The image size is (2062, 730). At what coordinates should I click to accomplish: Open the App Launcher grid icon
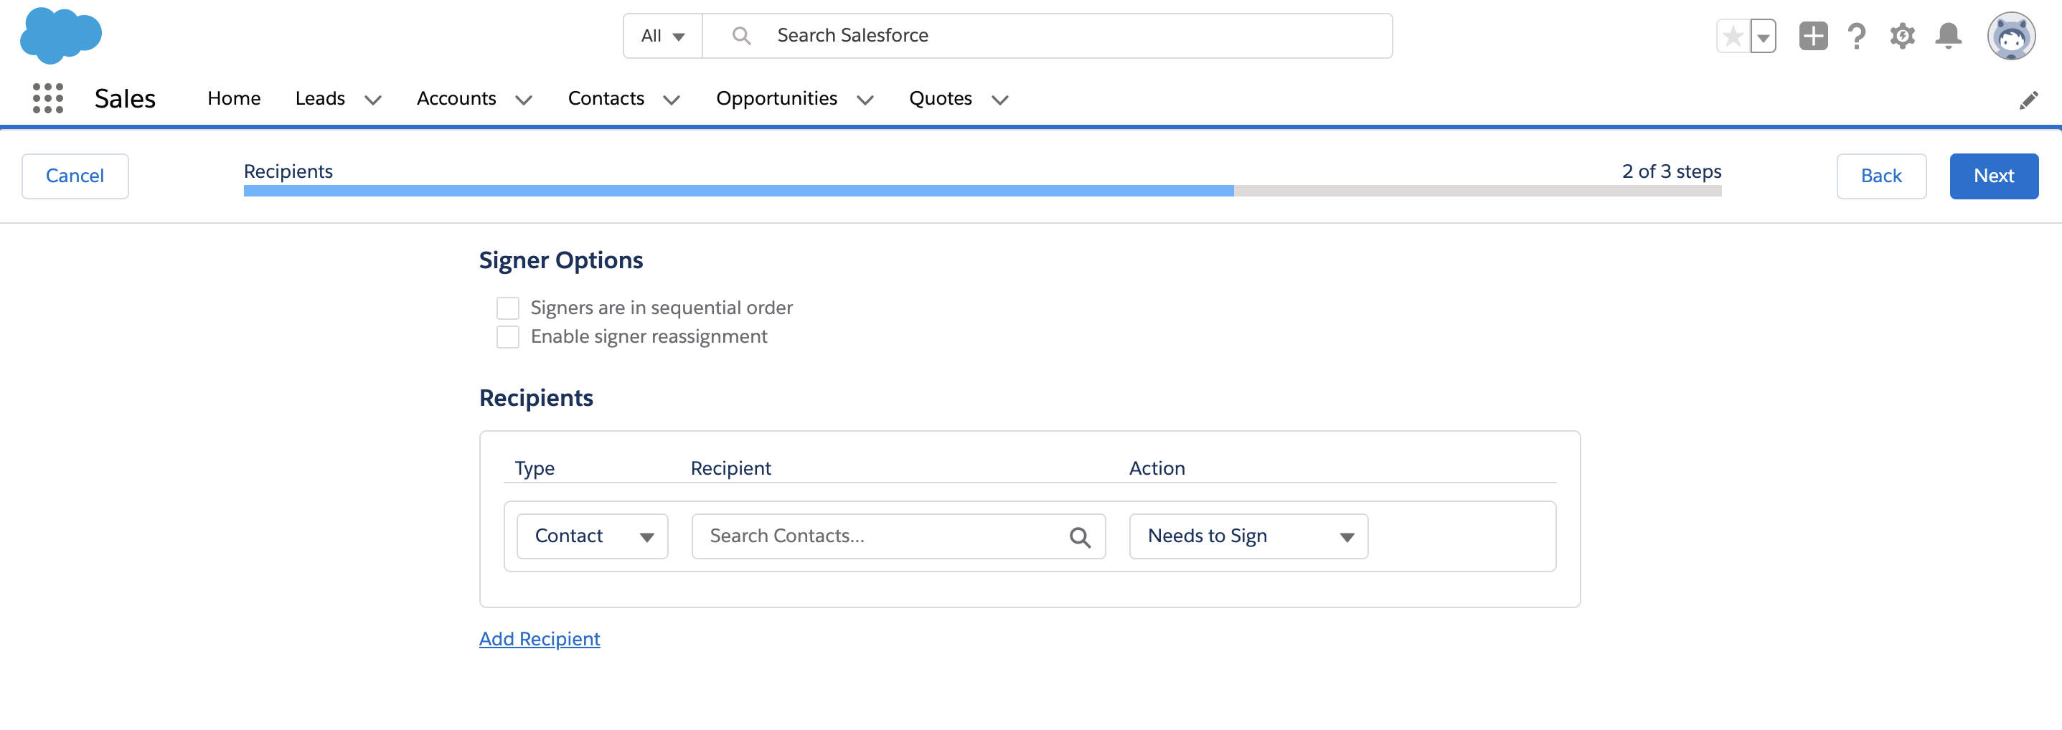click(48, 98)
